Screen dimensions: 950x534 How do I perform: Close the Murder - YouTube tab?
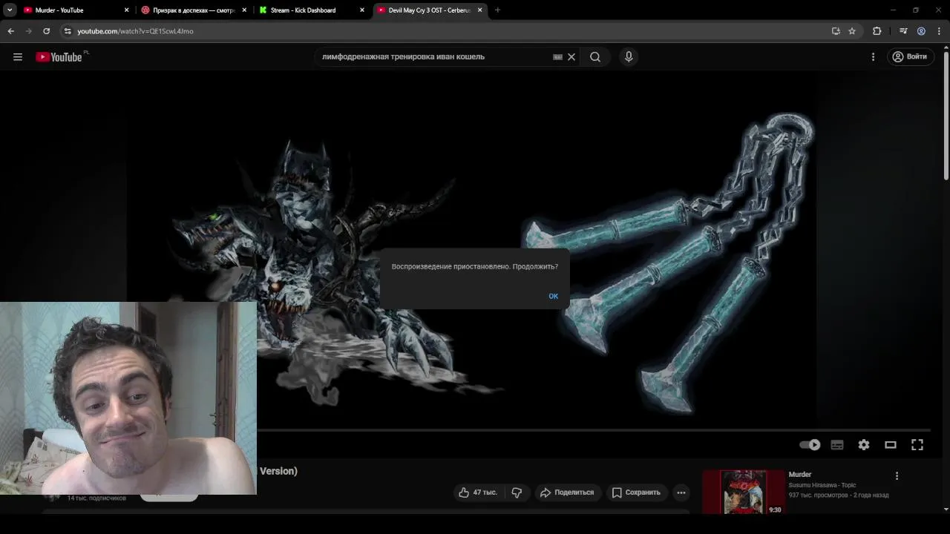pyautogui.click(x=126, y=10)
